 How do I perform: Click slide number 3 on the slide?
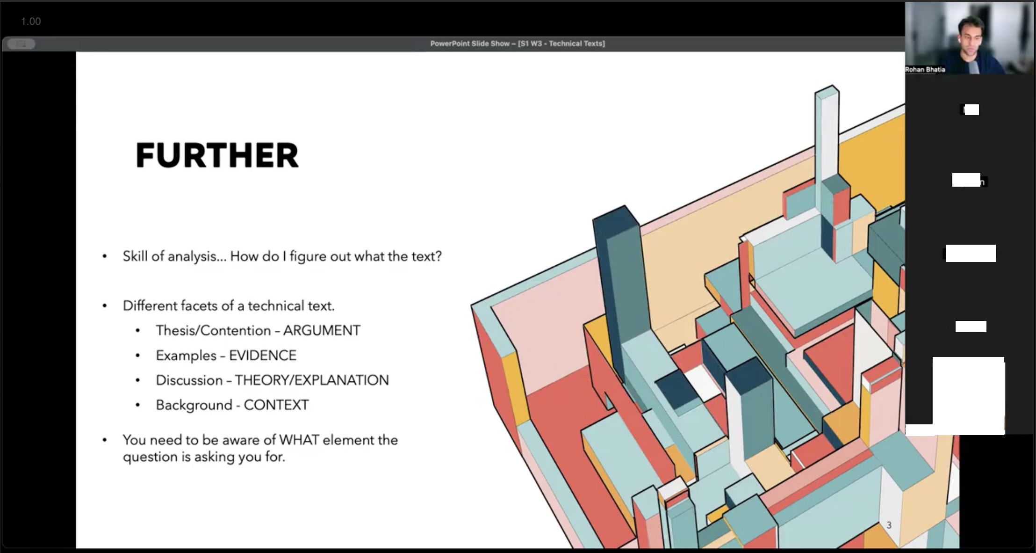[x=889, y=525]
